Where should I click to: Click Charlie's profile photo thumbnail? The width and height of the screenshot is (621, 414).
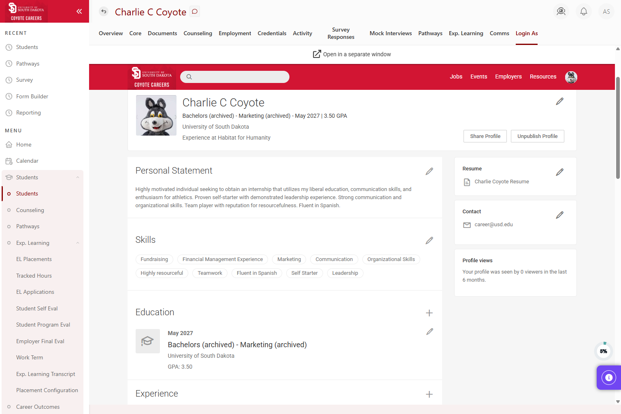(156, 115)
